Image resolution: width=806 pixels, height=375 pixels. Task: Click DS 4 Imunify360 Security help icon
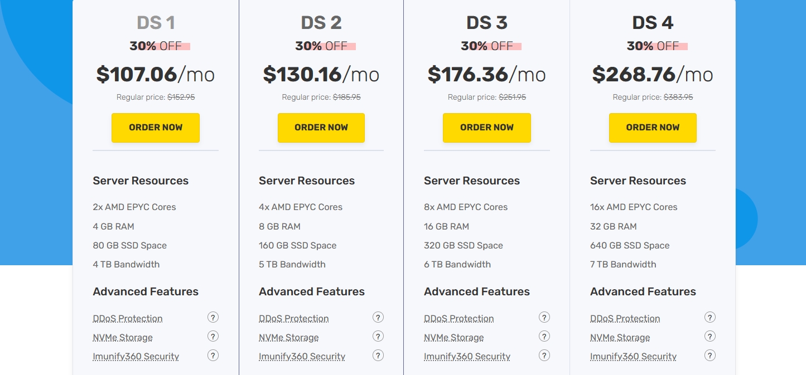point(710,355)
